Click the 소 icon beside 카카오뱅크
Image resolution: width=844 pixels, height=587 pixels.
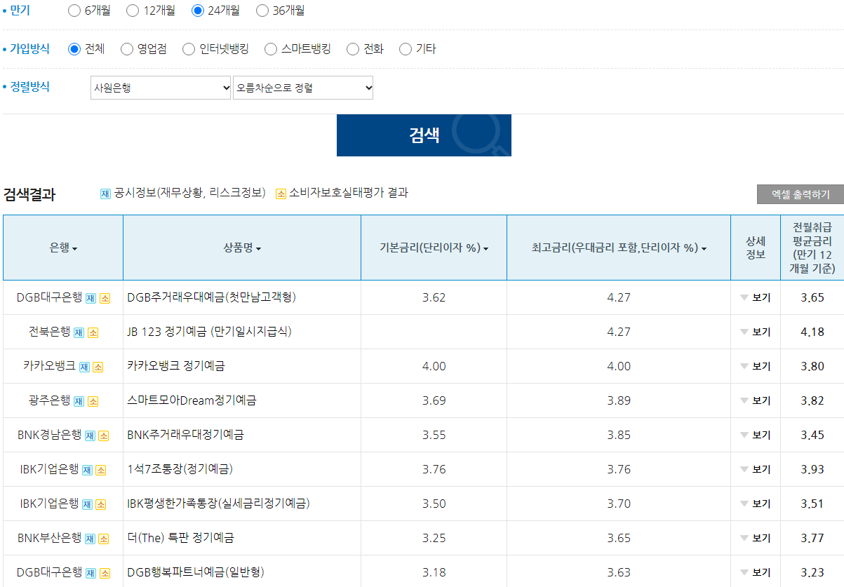coord(98,367)
